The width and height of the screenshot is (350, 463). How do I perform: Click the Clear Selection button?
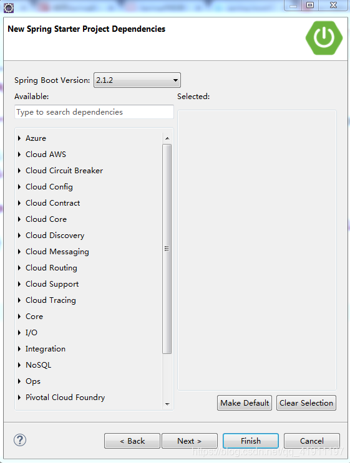[306, 403]
